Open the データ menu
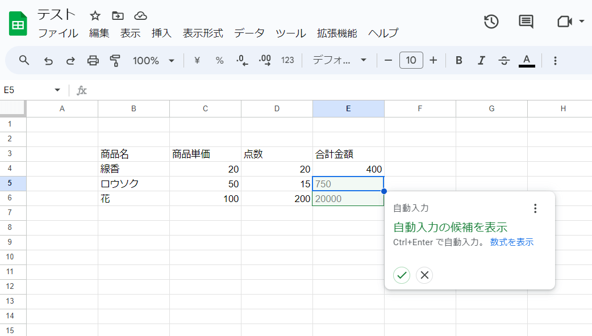592x336 pixels. (249, 33)
